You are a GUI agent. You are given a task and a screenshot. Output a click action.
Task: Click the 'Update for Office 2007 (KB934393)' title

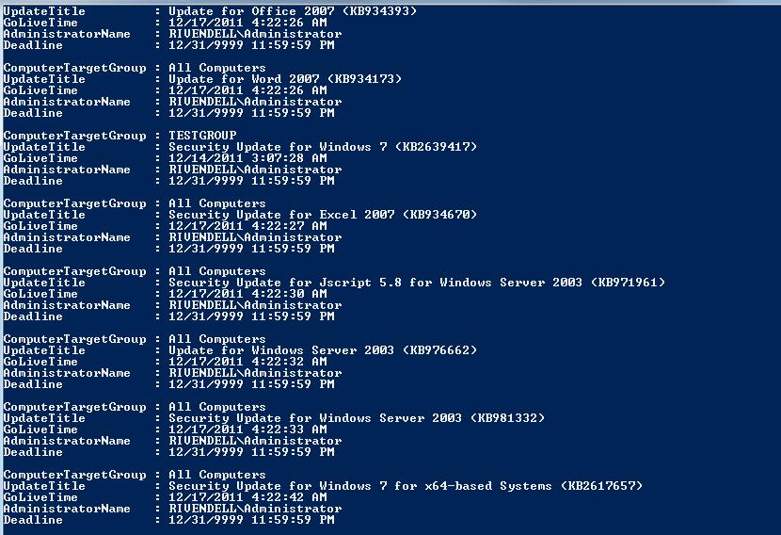(x=293, y=11)
